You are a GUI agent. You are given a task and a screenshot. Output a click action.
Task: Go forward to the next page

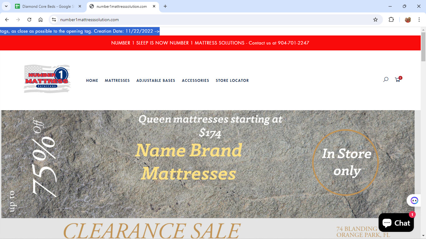tap(18, 20)
